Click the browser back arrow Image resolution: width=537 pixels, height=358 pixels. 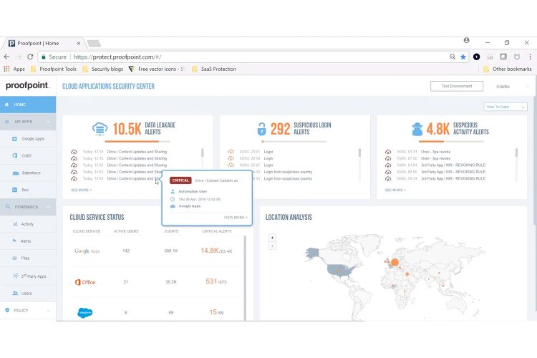click(x=7, y=57)
